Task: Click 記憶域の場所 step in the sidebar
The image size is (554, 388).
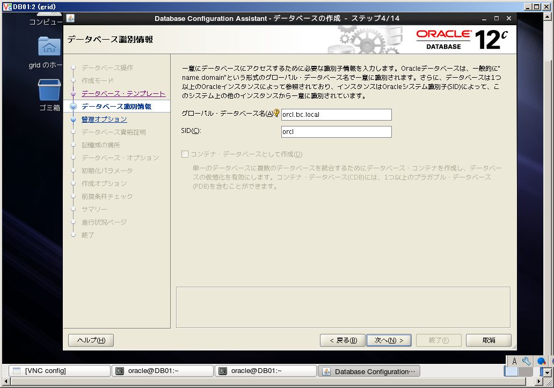Action: 101,145
